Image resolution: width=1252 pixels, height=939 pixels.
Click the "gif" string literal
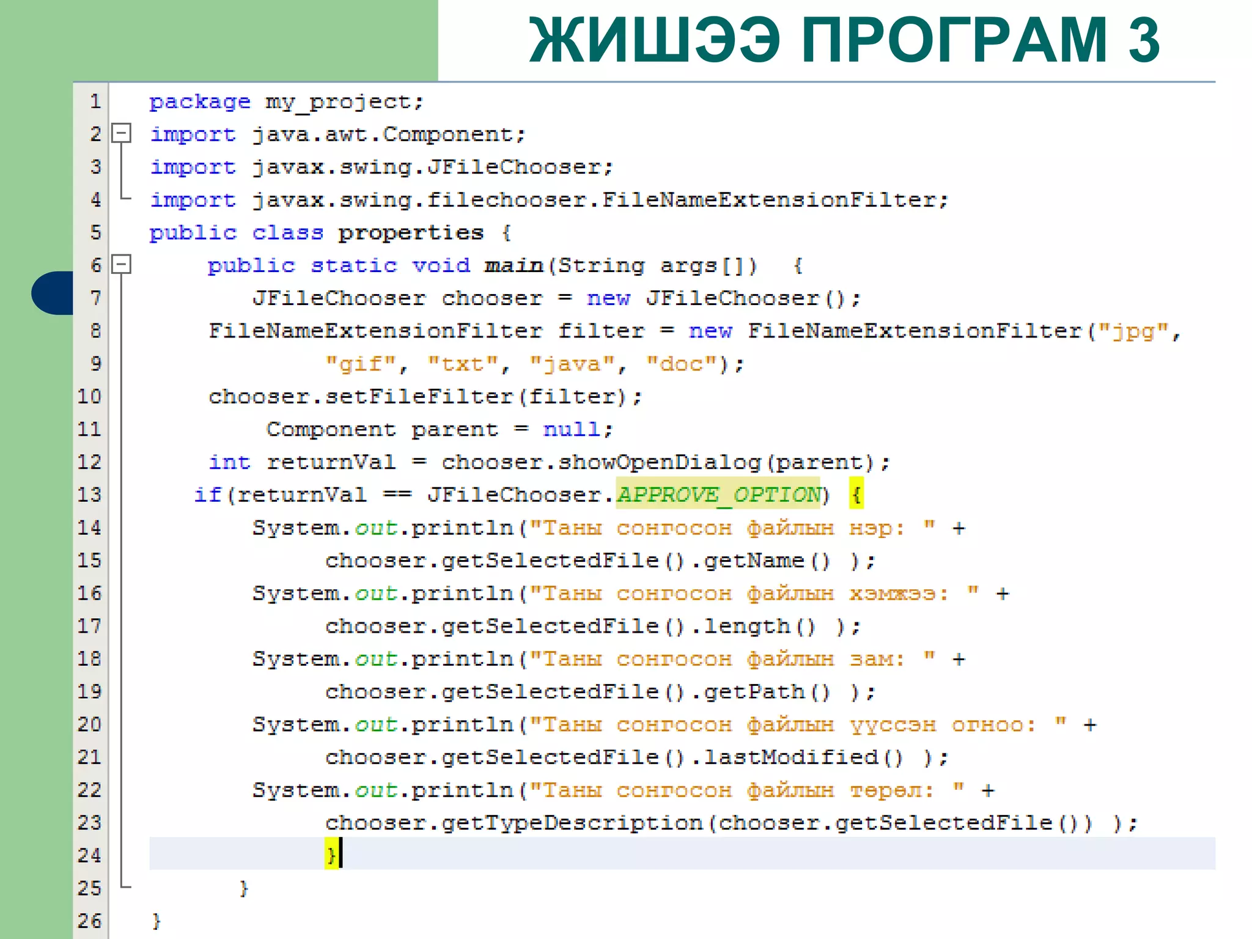[361, 364]
